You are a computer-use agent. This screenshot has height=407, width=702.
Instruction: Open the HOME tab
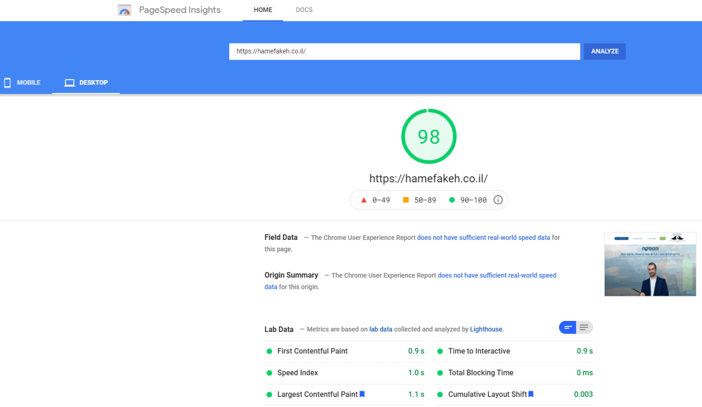coord(263,10)
